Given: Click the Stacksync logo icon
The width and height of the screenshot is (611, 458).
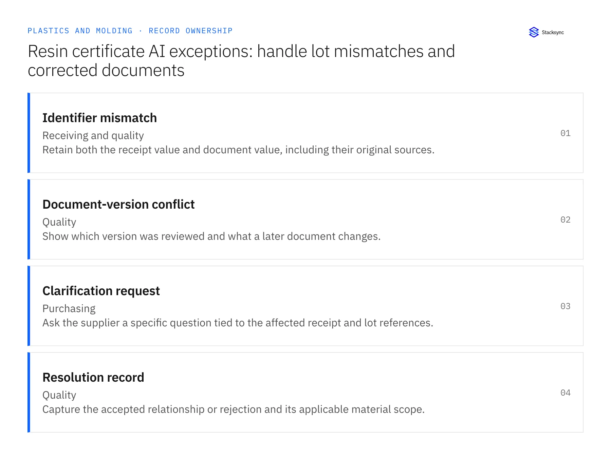Looking at the screenshot, I should [x=534, y=32].
